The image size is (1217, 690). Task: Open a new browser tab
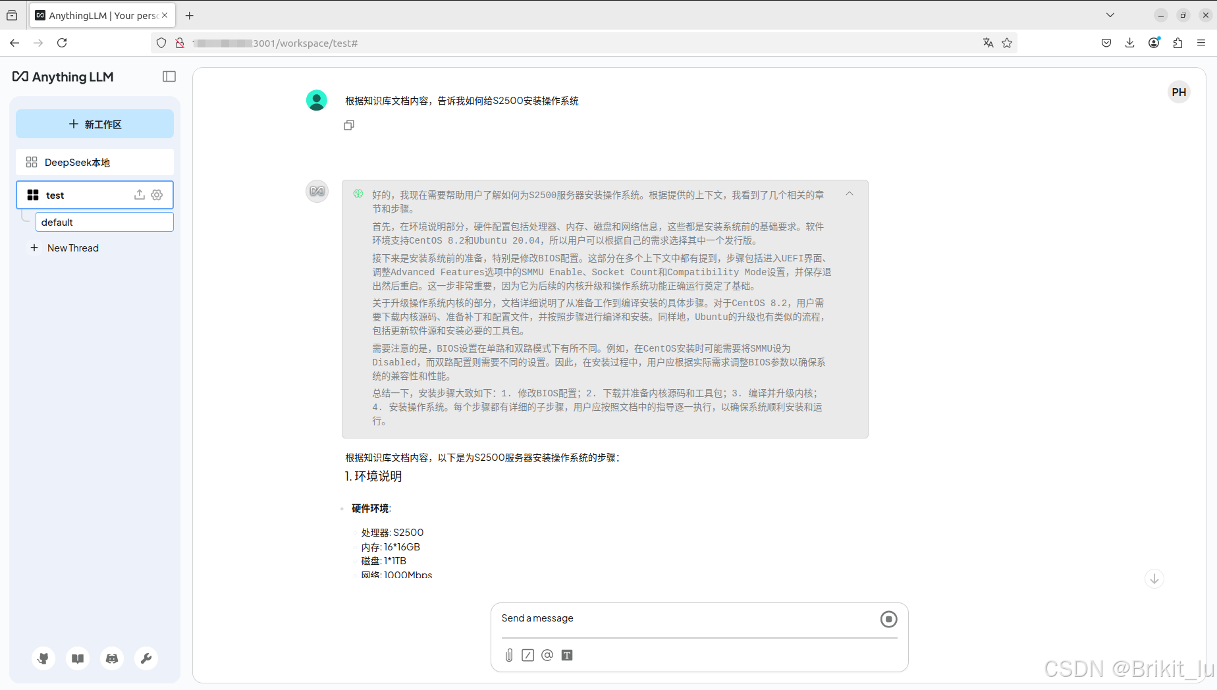click(x=190, y=15)
